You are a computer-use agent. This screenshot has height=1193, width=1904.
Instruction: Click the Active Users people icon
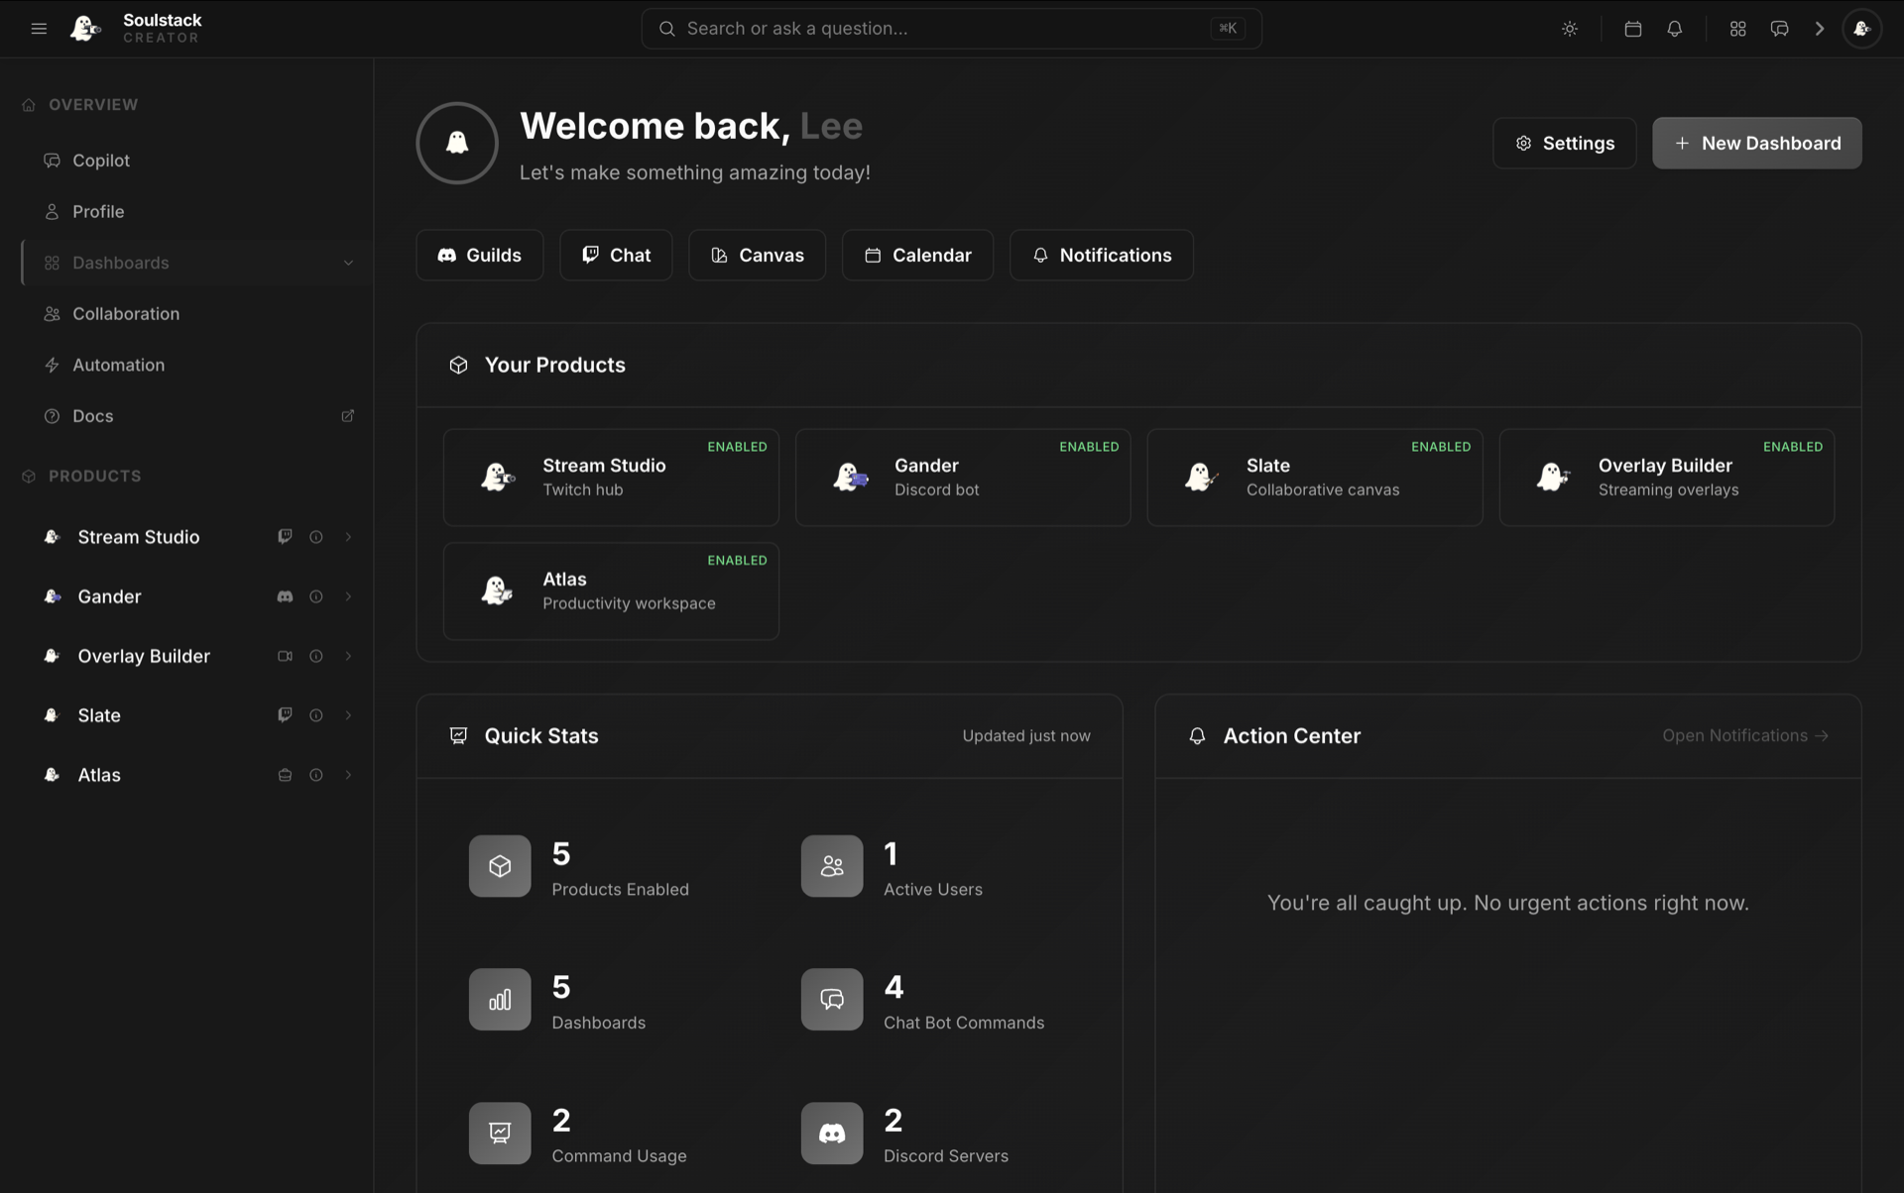click(832, 866)
